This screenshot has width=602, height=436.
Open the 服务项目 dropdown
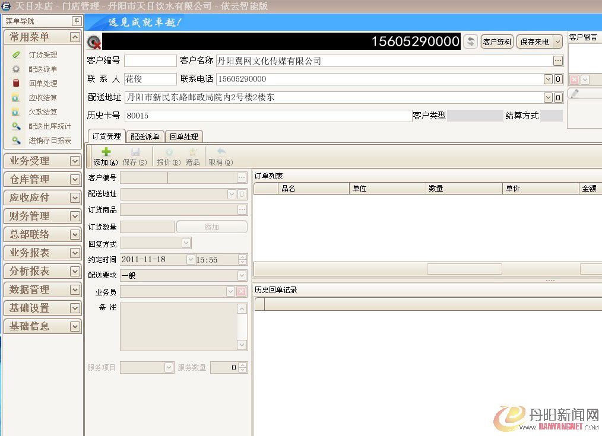pyautogui.click(x=169, y=367)
